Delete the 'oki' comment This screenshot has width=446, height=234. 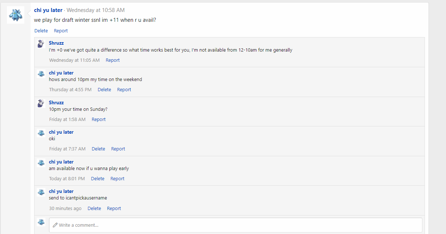coord(98,149)
